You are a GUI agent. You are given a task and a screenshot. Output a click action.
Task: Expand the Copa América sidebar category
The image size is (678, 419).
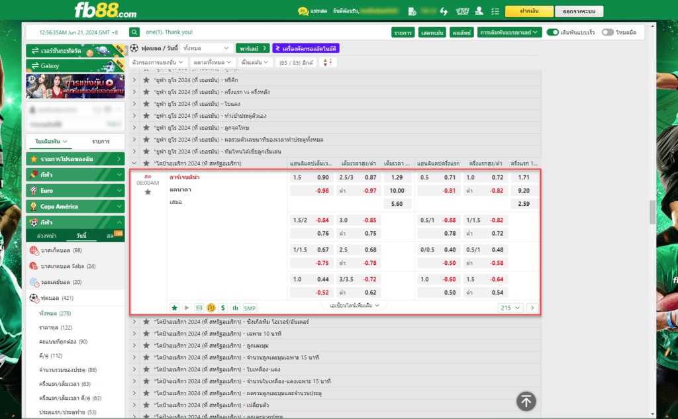(75, 207)
